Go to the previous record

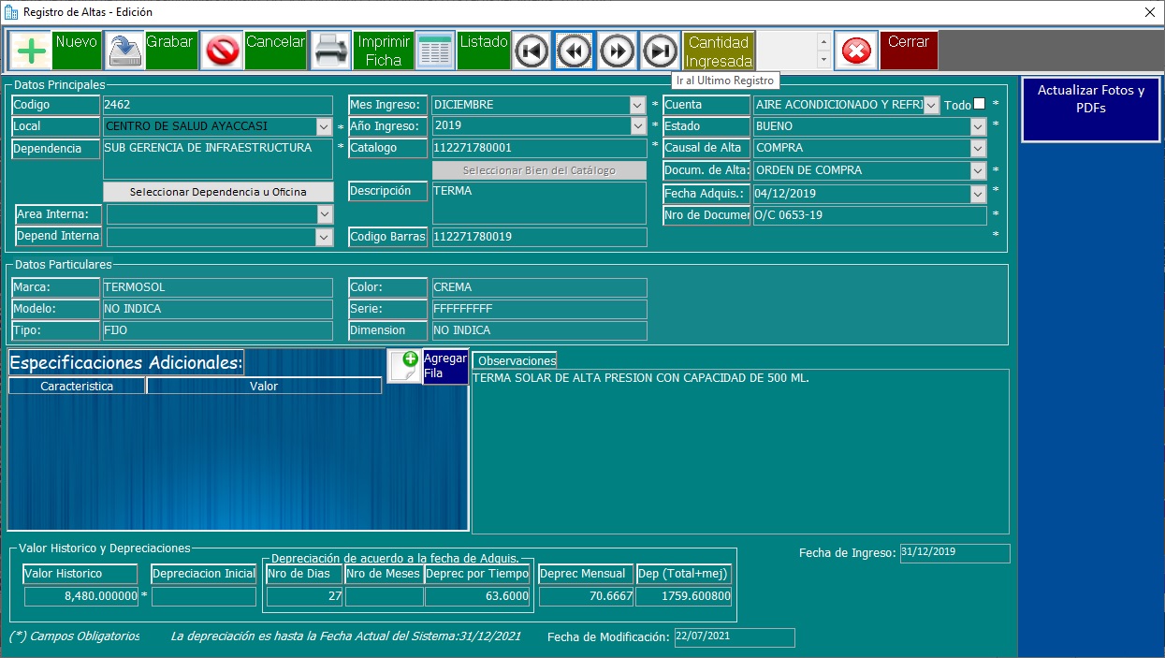pyautogui.click(x=575, y=50)
